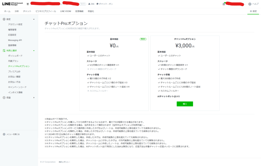Image resolution: width=261 pixels, height=166 pixels.
Task: Collapse the 利用と請求 sidebar section
Action: [33, 50]
